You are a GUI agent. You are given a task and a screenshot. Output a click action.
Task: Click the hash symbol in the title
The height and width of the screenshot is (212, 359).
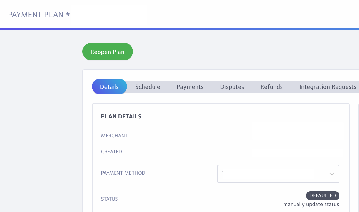(68, 14)
